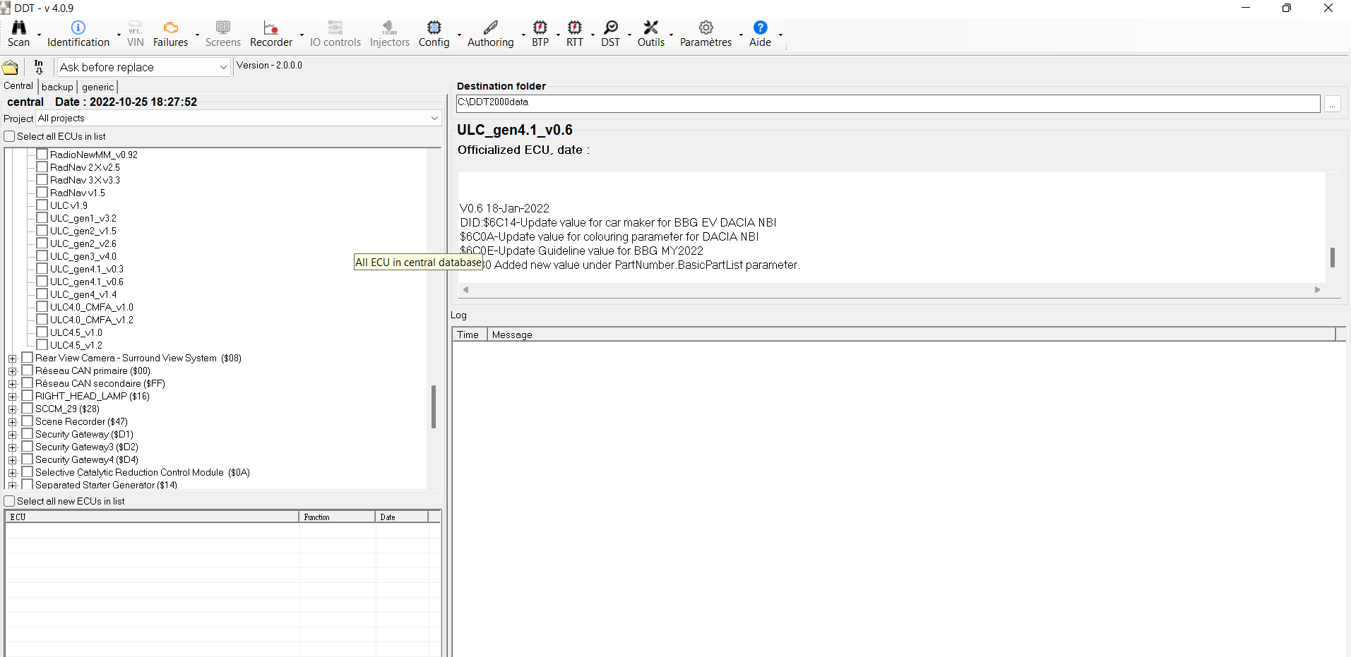Enable Select all ECUs in list

click(x=8, y=135)
